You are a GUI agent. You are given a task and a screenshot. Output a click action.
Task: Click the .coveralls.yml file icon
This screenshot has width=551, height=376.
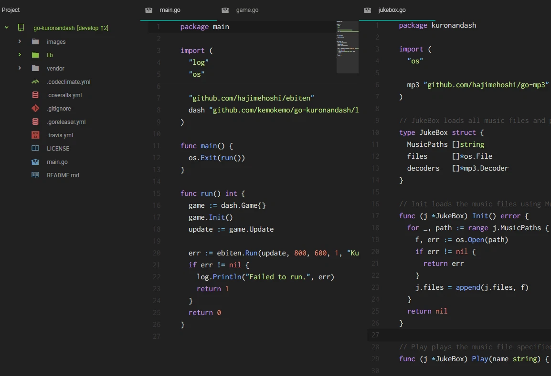pos(35,95)
